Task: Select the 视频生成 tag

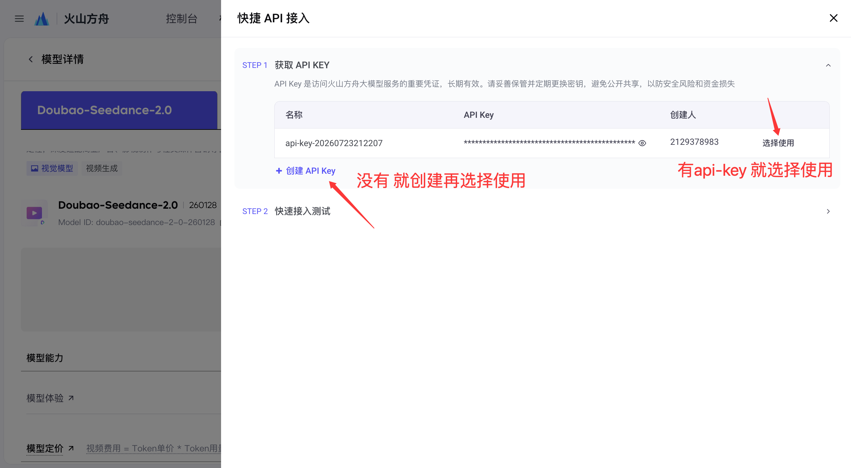Action: click(102, 168)
